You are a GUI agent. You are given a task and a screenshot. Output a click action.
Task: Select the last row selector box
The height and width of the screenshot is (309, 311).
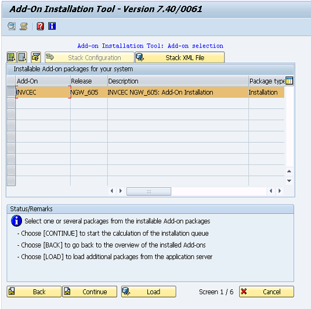[11, 181]
